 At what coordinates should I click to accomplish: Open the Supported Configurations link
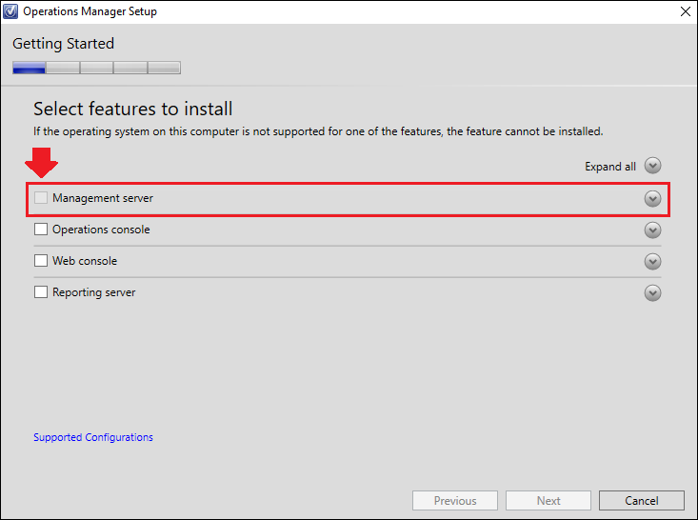93,437
